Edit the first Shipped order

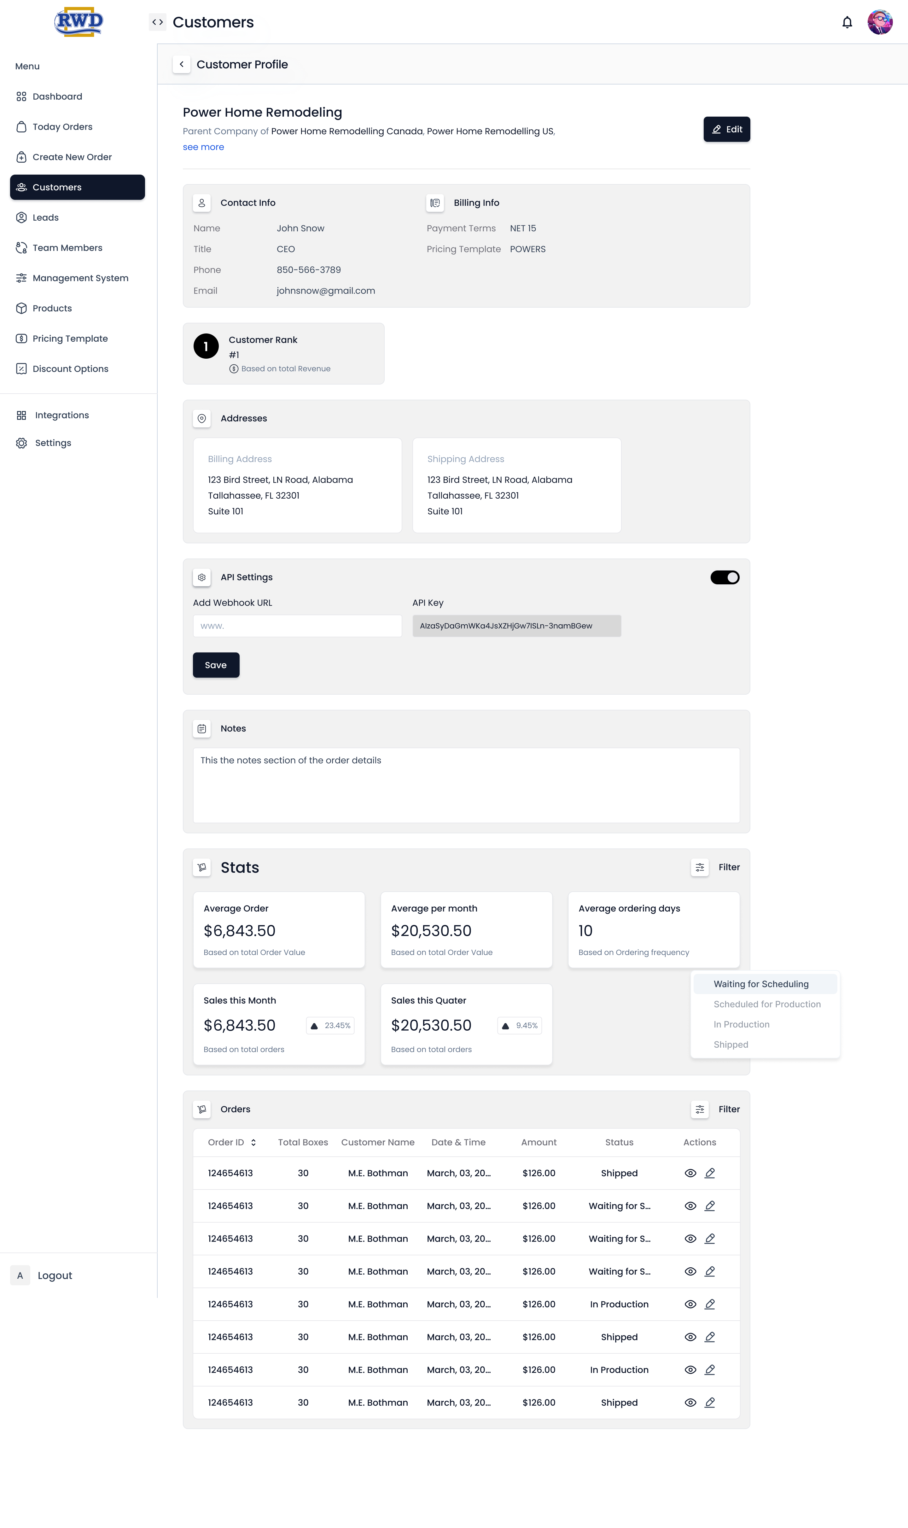(x=710, y=1173)
